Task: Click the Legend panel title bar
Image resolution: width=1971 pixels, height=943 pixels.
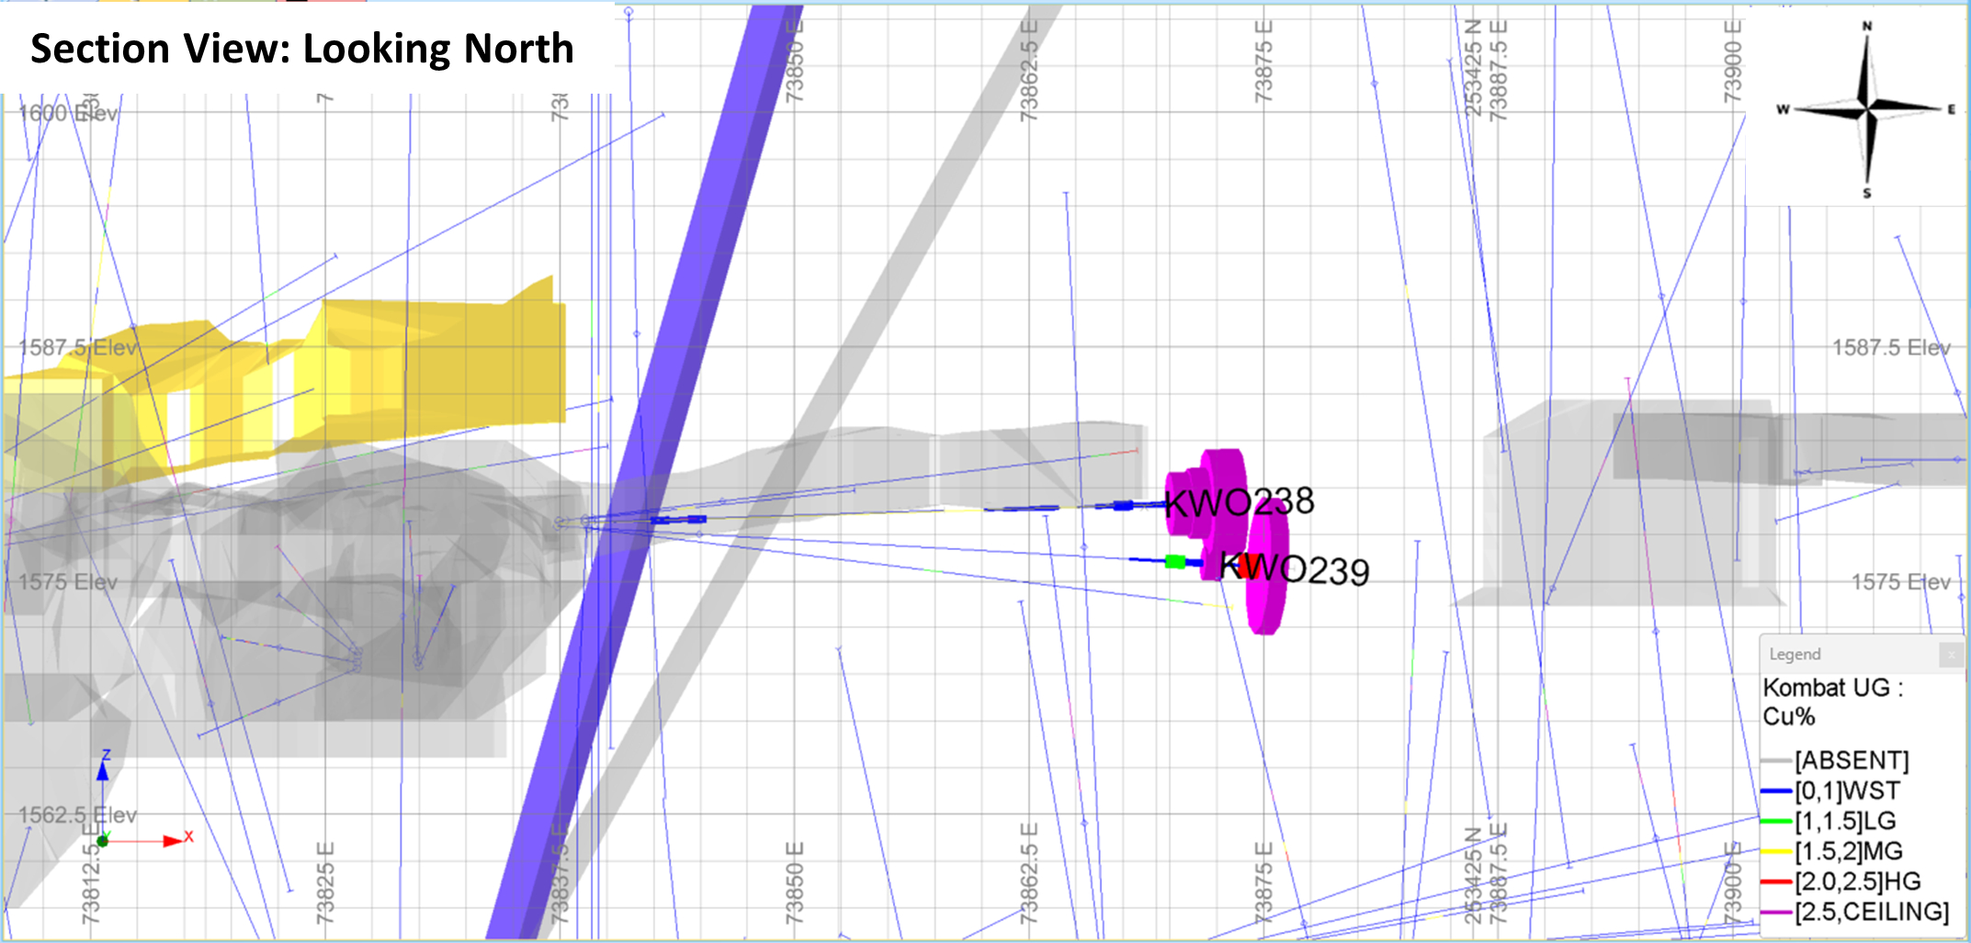Action: pyautogui.click(x=1847, y=655)
